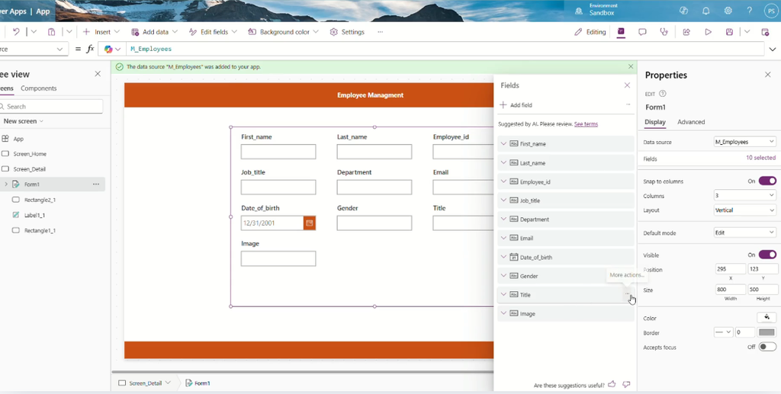781x394 pixels.
Task: Open the Layout dropdown
Action: click(x=744, y=210)
